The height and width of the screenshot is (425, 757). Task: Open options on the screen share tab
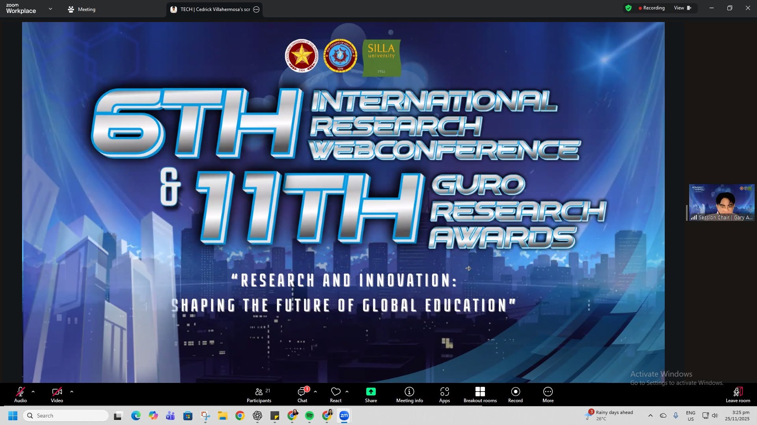256,9
